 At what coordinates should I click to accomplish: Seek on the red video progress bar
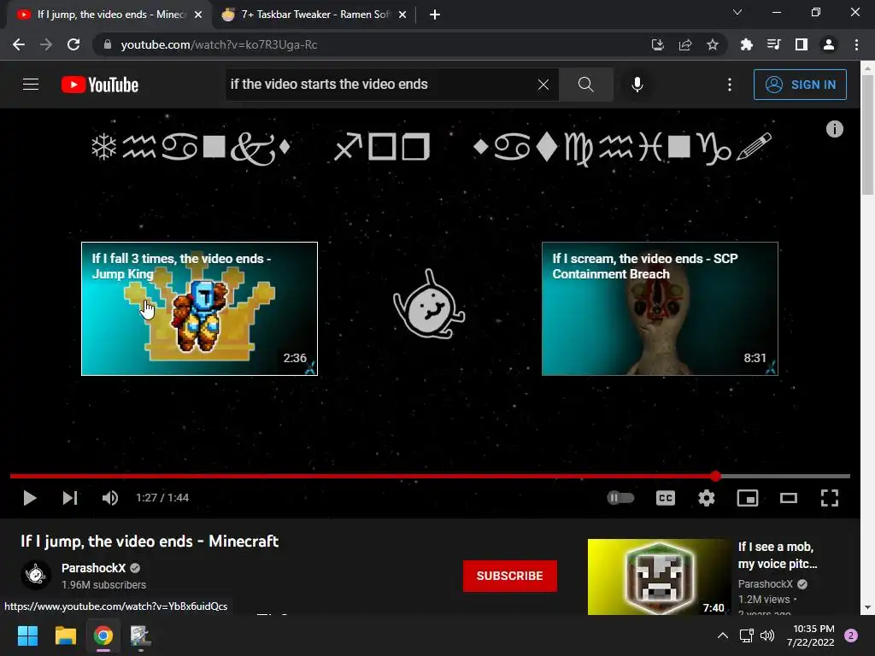point(430,477)
